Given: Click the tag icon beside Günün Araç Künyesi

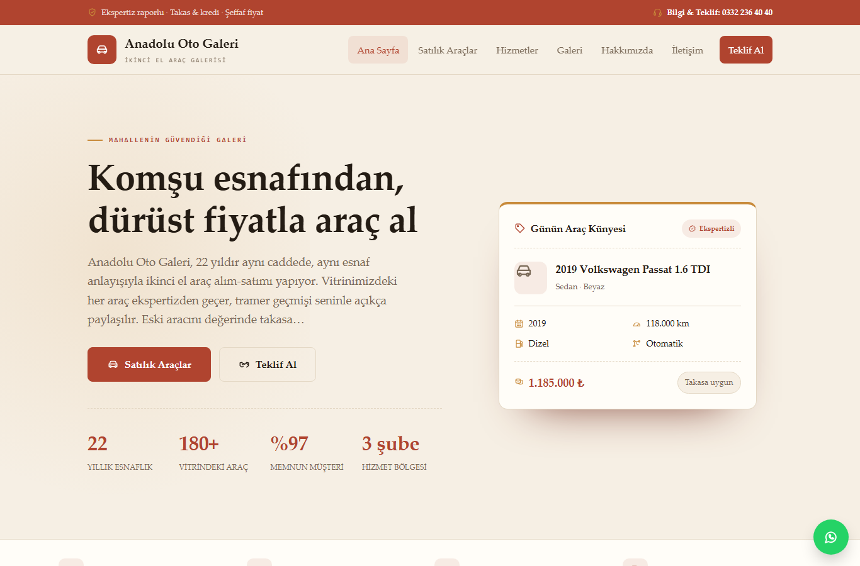Looking at the screenshot, I should 519,228.
